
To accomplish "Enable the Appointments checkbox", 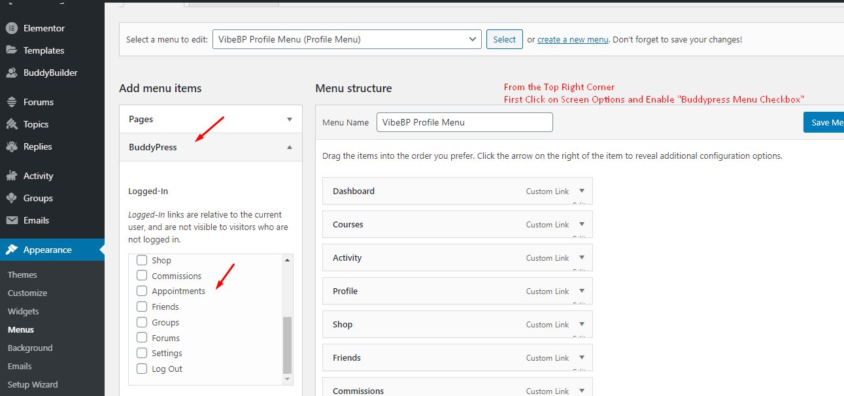I will (x=142, y=291).
